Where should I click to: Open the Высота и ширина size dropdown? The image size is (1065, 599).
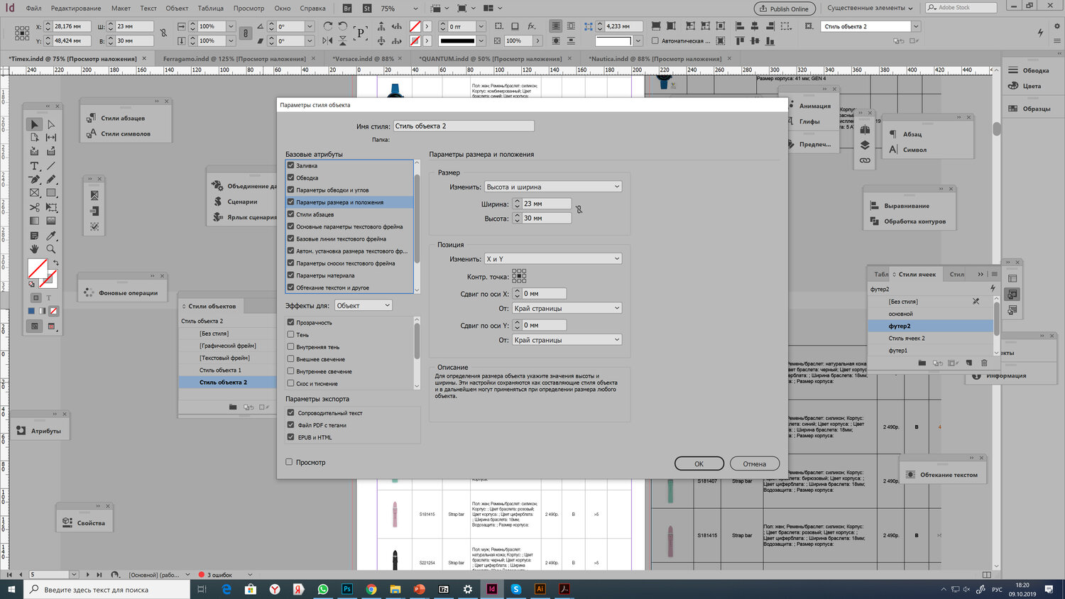pyautogui.click(x=553, y=187)
